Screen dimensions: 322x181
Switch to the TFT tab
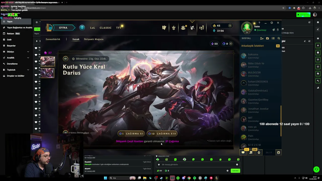(119, 28)
